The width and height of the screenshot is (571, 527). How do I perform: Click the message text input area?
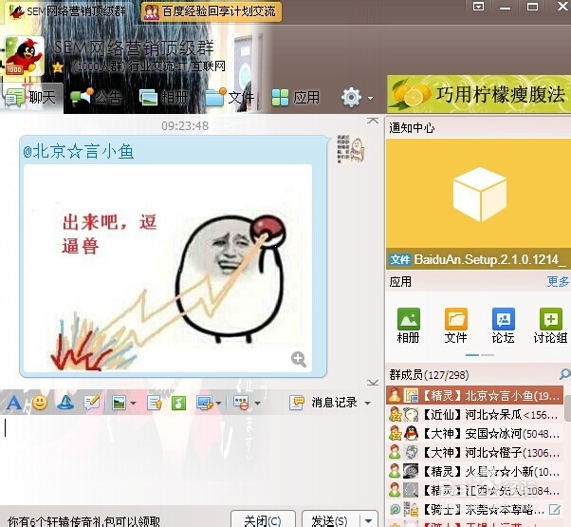point(190,460)
